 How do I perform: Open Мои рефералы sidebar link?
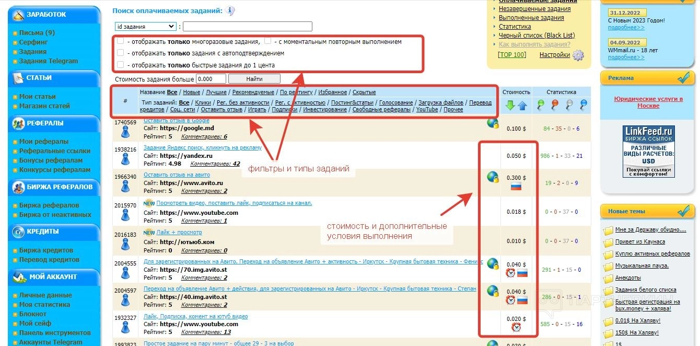tap(44, 142)
